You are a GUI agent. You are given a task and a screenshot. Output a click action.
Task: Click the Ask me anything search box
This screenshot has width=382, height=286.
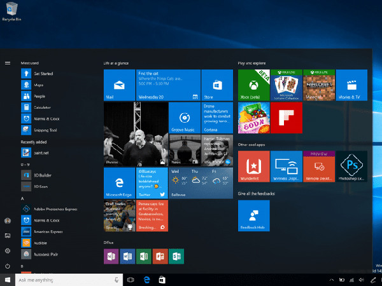(x=69, y=280)
